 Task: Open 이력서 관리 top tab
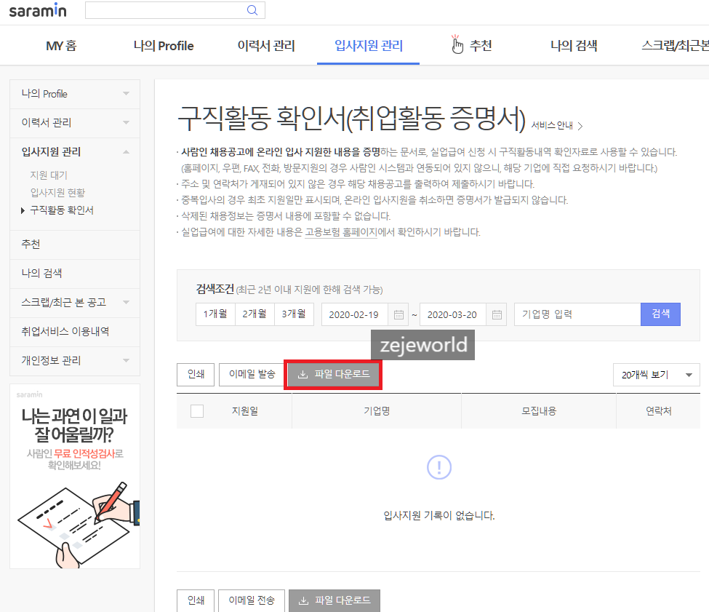[x=266, y=46]
